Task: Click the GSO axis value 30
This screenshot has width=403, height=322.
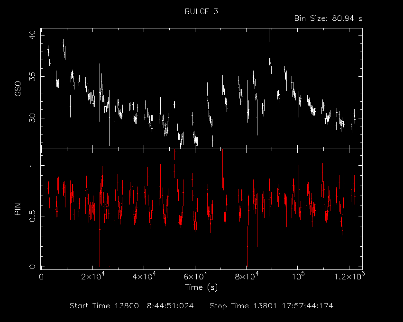Action: click(32, 118)
